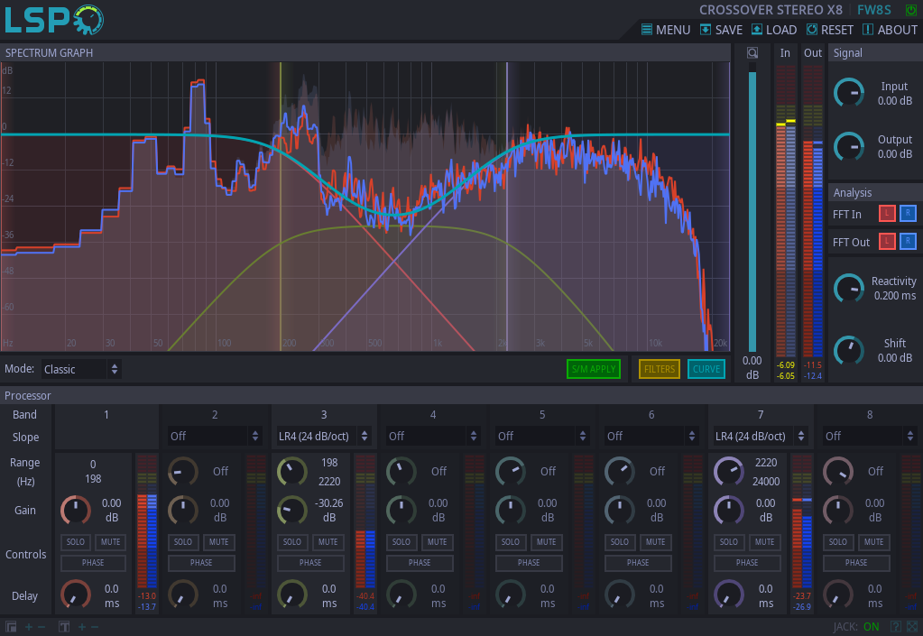923x636 pixels.
Task: Click the Shift knob
Action: coord(849,351)
